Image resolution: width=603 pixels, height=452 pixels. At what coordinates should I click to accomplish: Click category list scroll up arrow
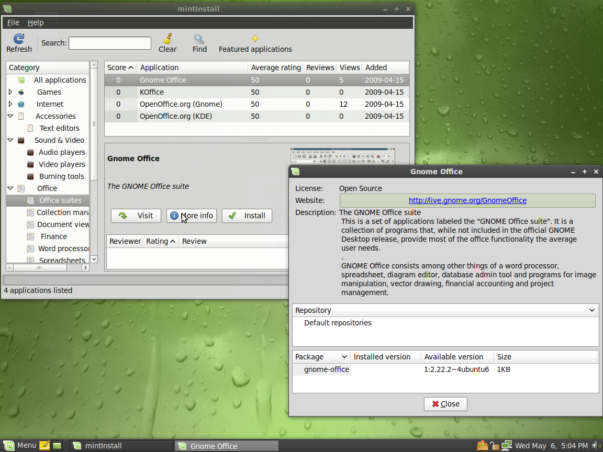(x=94, y=65)
